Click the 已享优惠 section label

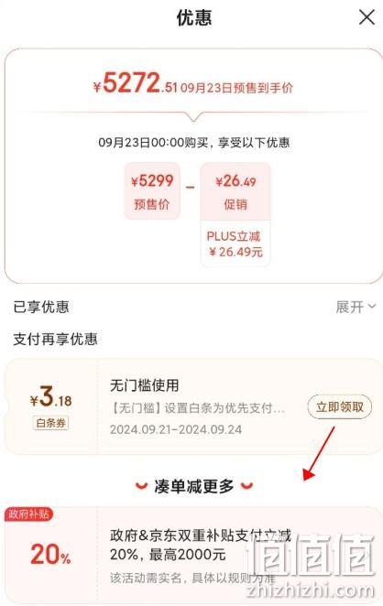point(41,308)
